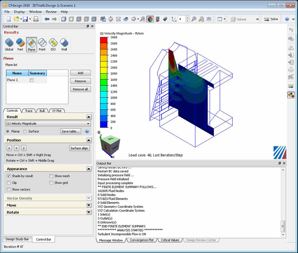The height and width of the screenshot is (253, 298).
Task: Expand the Move section
Action: (89, 205)
